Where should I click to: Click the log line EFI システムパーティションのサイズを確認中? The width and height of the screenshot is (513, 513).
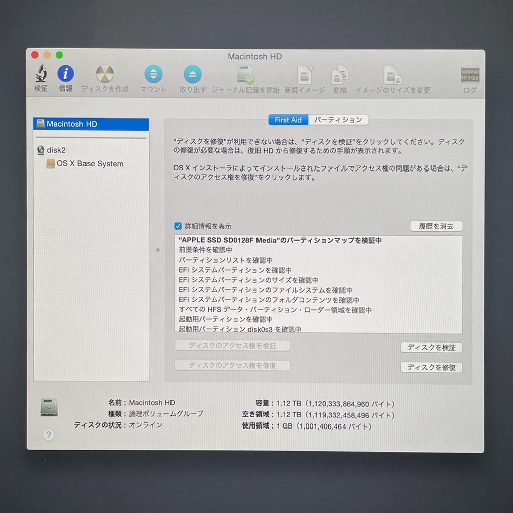pos(248,280)
